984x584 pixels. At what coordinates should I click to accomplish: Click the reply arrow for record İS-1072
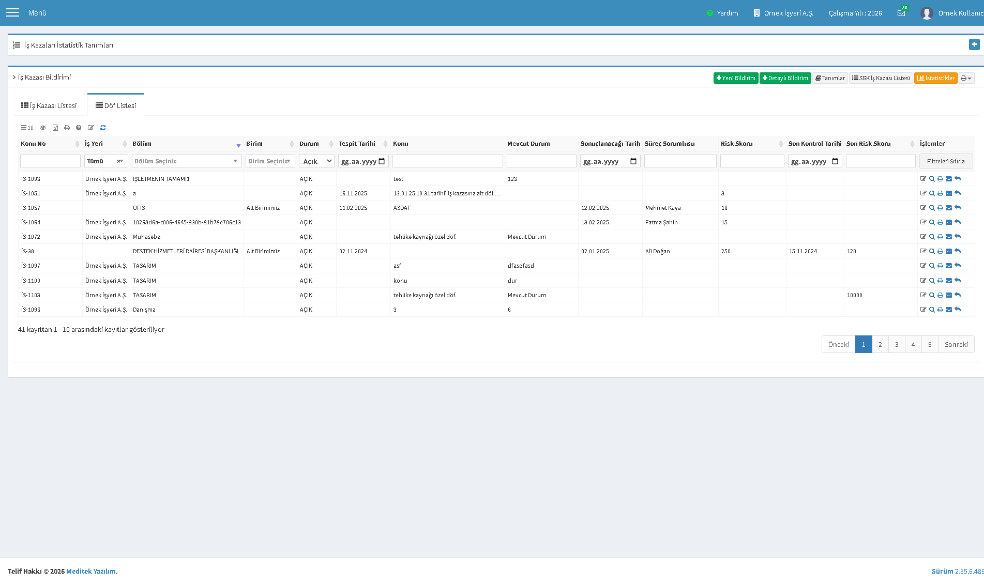coord(958,237)
